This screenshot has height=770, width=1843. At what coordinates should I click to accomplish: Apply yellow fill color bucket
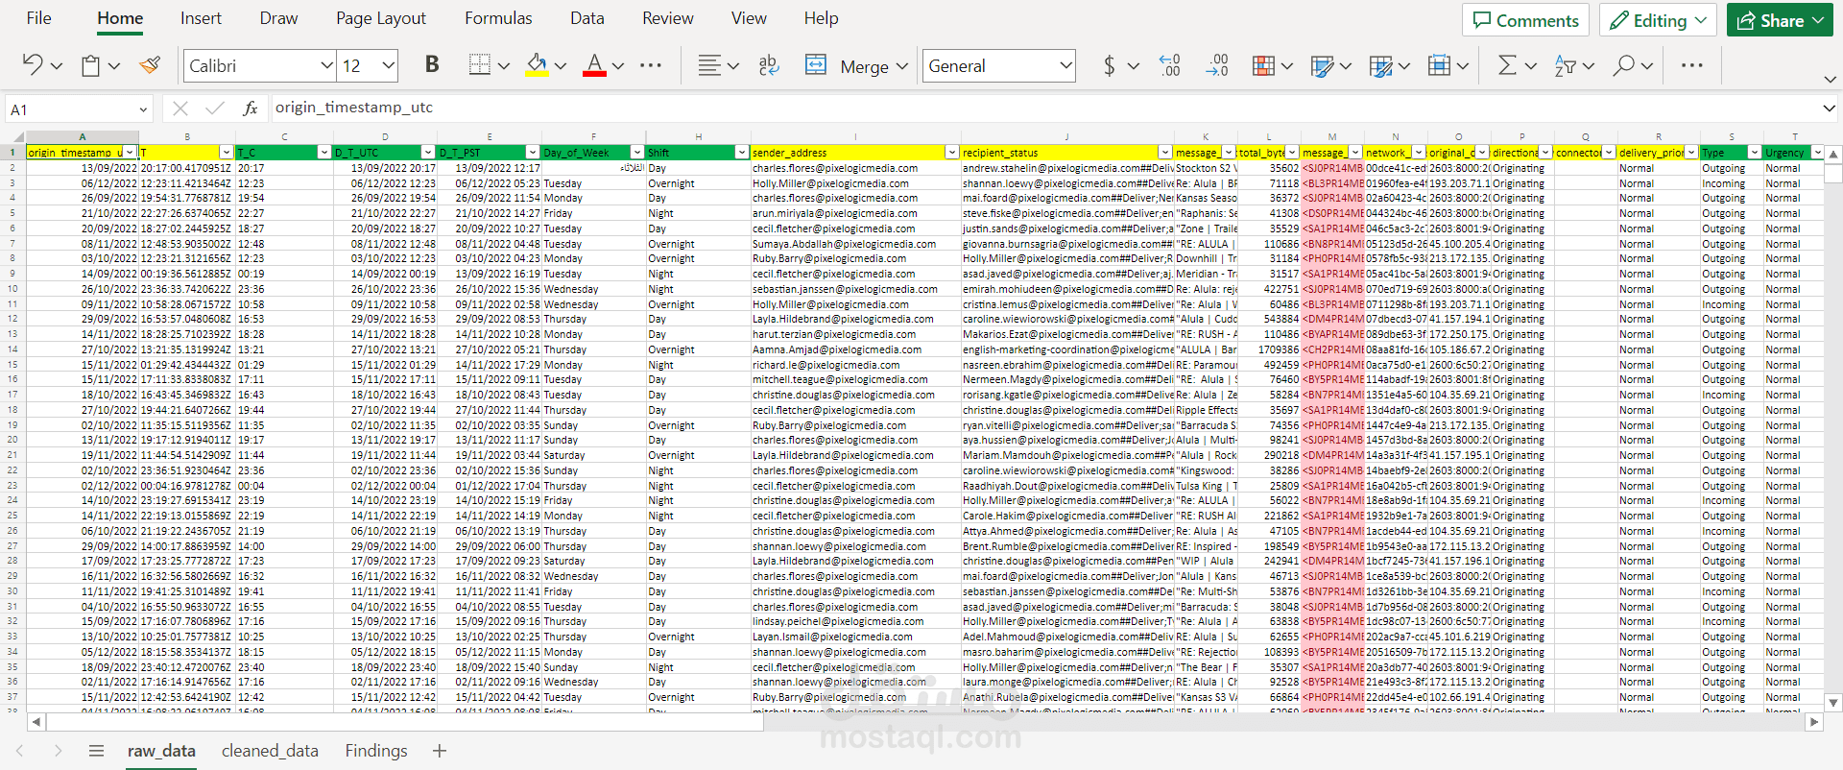[537, 65]
